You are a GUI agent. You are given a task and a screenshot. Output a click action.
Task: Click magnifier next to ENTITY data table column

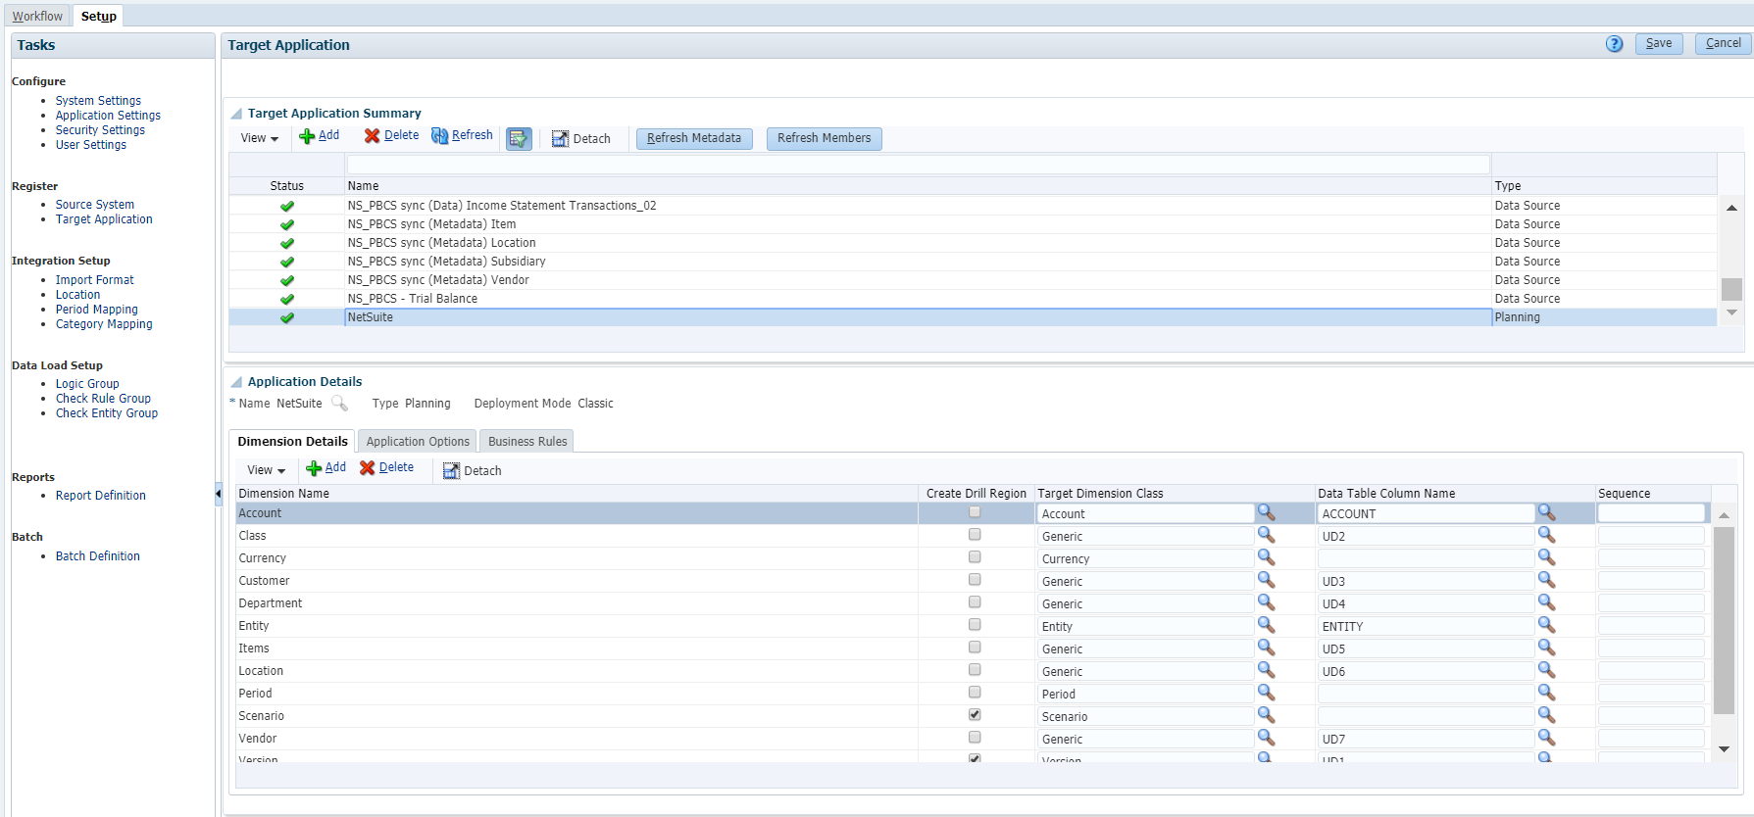coord(1546,626)
